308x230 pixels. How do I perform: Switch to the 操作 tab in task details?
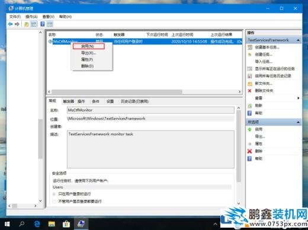81,101
